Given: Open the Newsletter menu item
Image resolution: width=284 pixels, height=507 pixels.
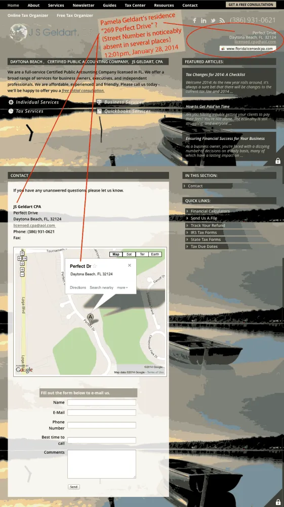Looking at the screenshot, I should click(x=83, y=5).
